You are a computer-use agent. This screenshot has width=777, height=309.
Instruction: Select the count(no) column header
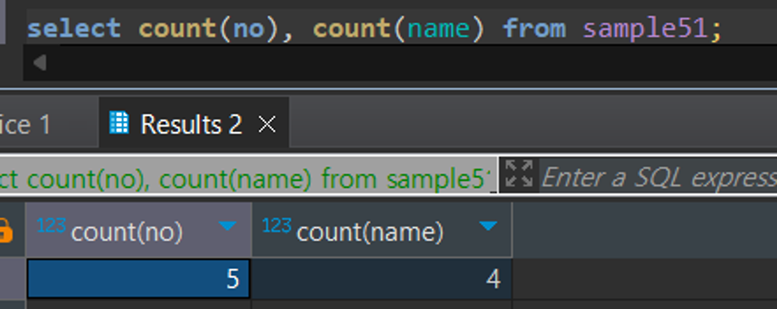point(138,230)
